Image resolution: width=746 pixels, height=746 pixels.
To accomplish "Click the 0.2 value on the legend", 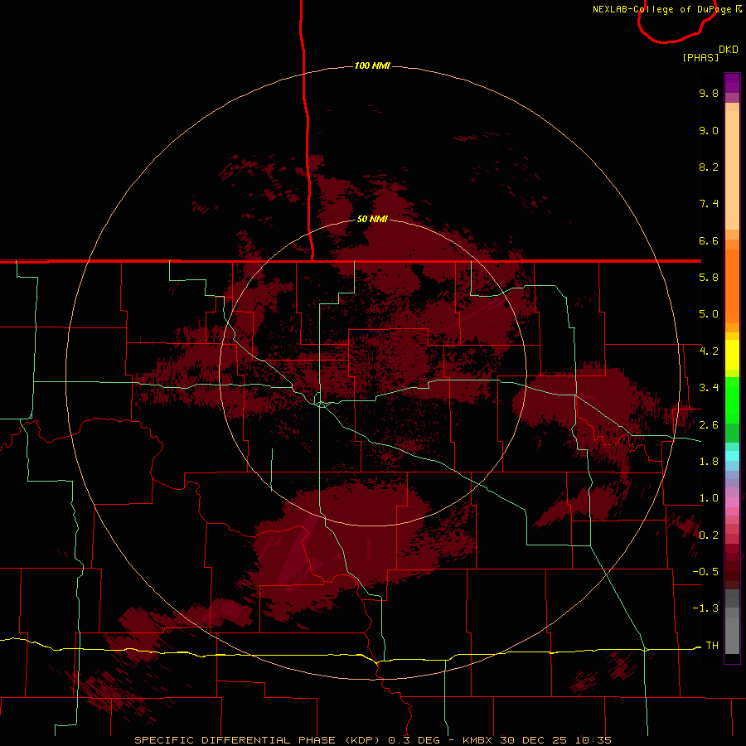I will tap(709, 535).
